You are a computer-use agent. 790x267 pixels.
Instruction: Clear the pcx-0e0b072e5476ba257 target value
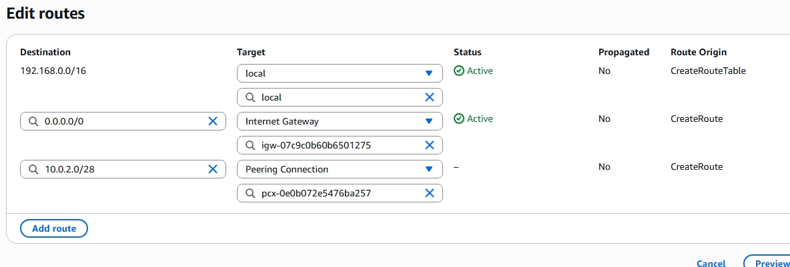tap(430, 193)
